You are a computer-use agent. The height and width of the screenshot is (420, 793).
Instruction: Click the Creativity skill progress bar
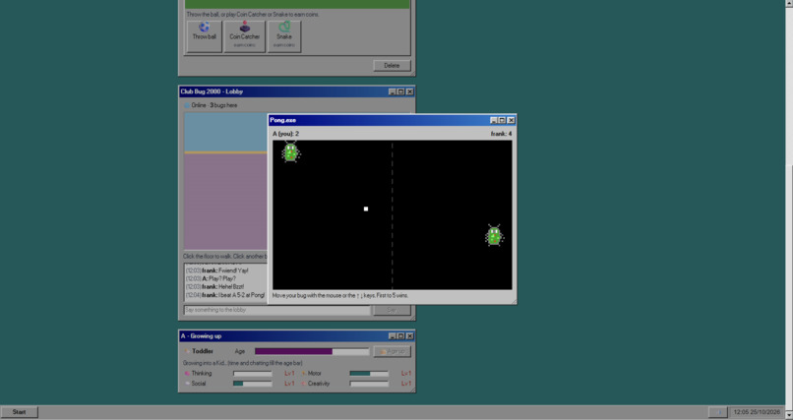[x=369, y=384]
